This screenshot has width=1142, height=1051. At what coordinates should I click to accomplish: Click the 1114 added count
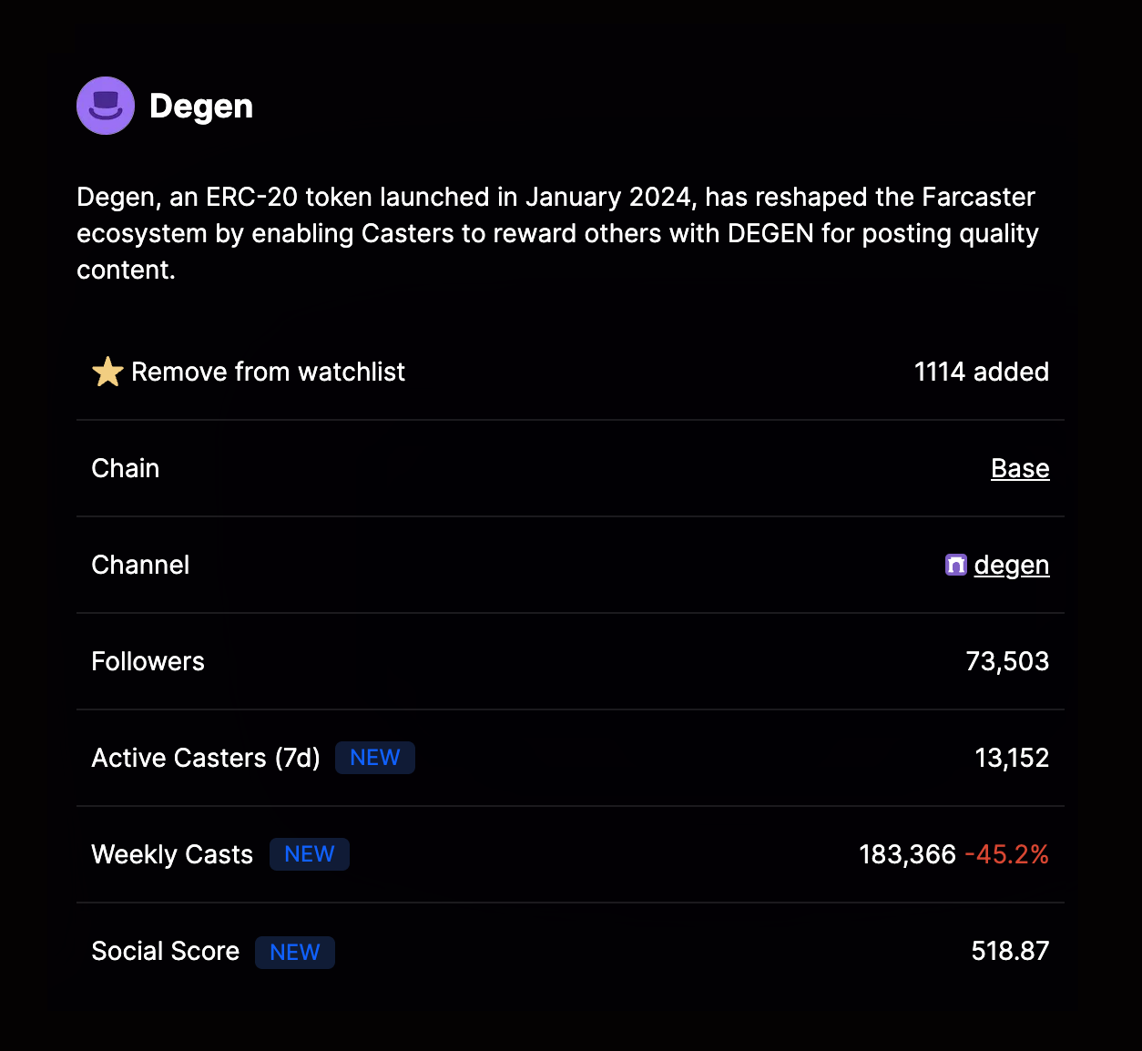coord(981,372)
